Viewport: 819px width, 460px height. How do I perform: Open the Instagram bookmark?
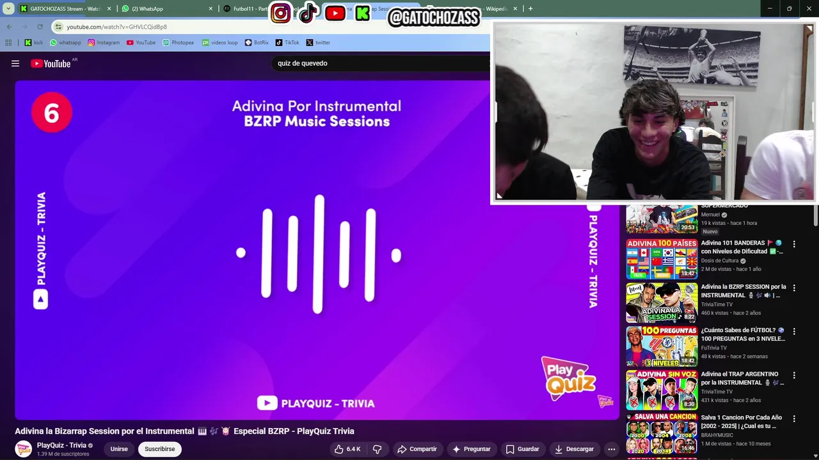104,43
